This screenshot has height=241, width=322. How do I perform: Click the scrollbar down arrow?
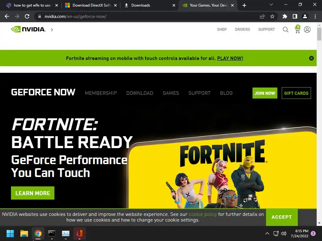click(319, 223)
